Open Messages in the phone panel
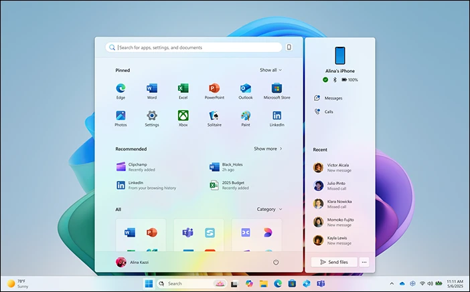470x292 pixels. (328, 98)
